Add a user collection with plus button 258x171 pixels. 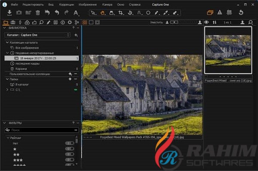pyautogui.click(x=70, y=74)
